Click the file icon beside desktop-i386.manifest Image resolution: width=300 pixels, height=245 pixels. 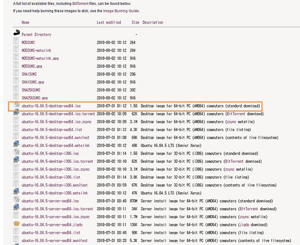(16, 183)
